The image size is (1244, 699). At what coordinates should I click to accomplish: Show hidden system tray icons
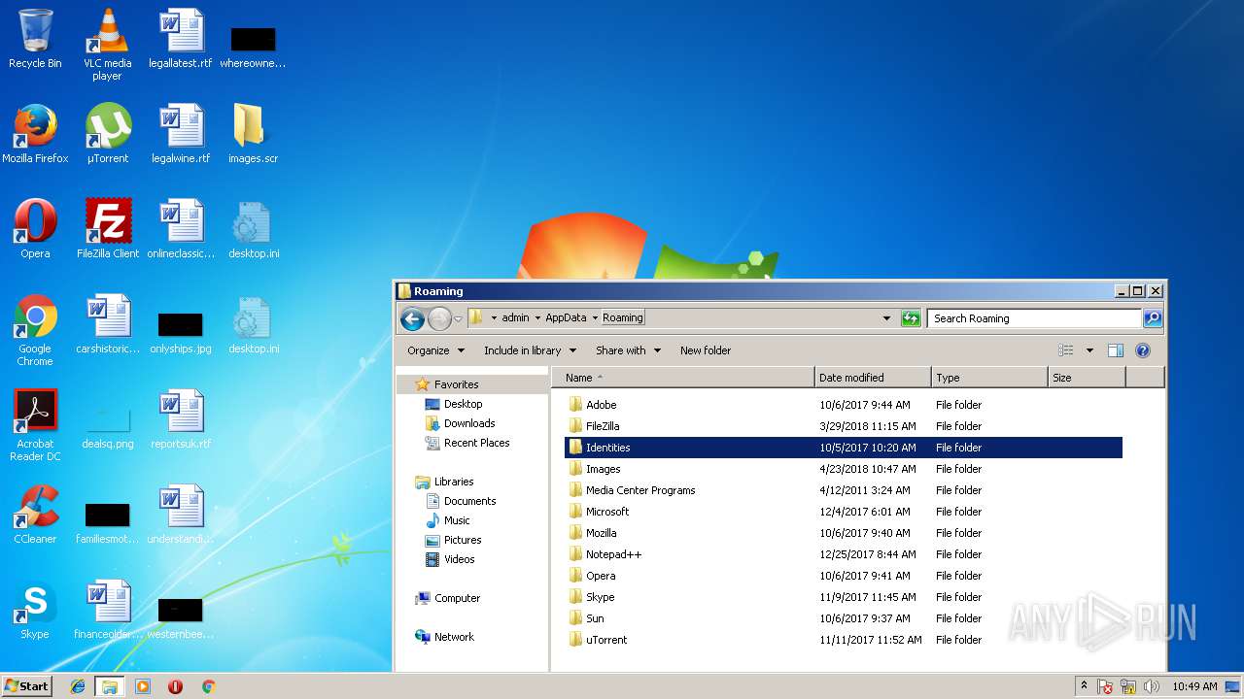[1085, 686]
